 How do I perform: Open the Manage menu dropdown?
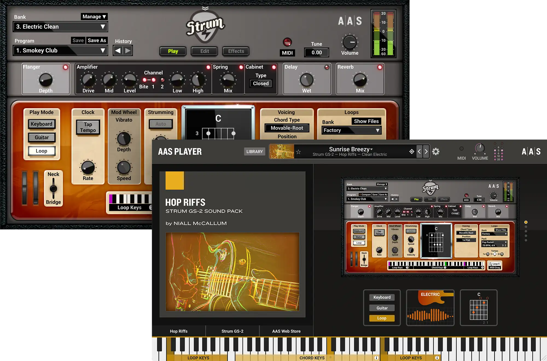[94, 17]
